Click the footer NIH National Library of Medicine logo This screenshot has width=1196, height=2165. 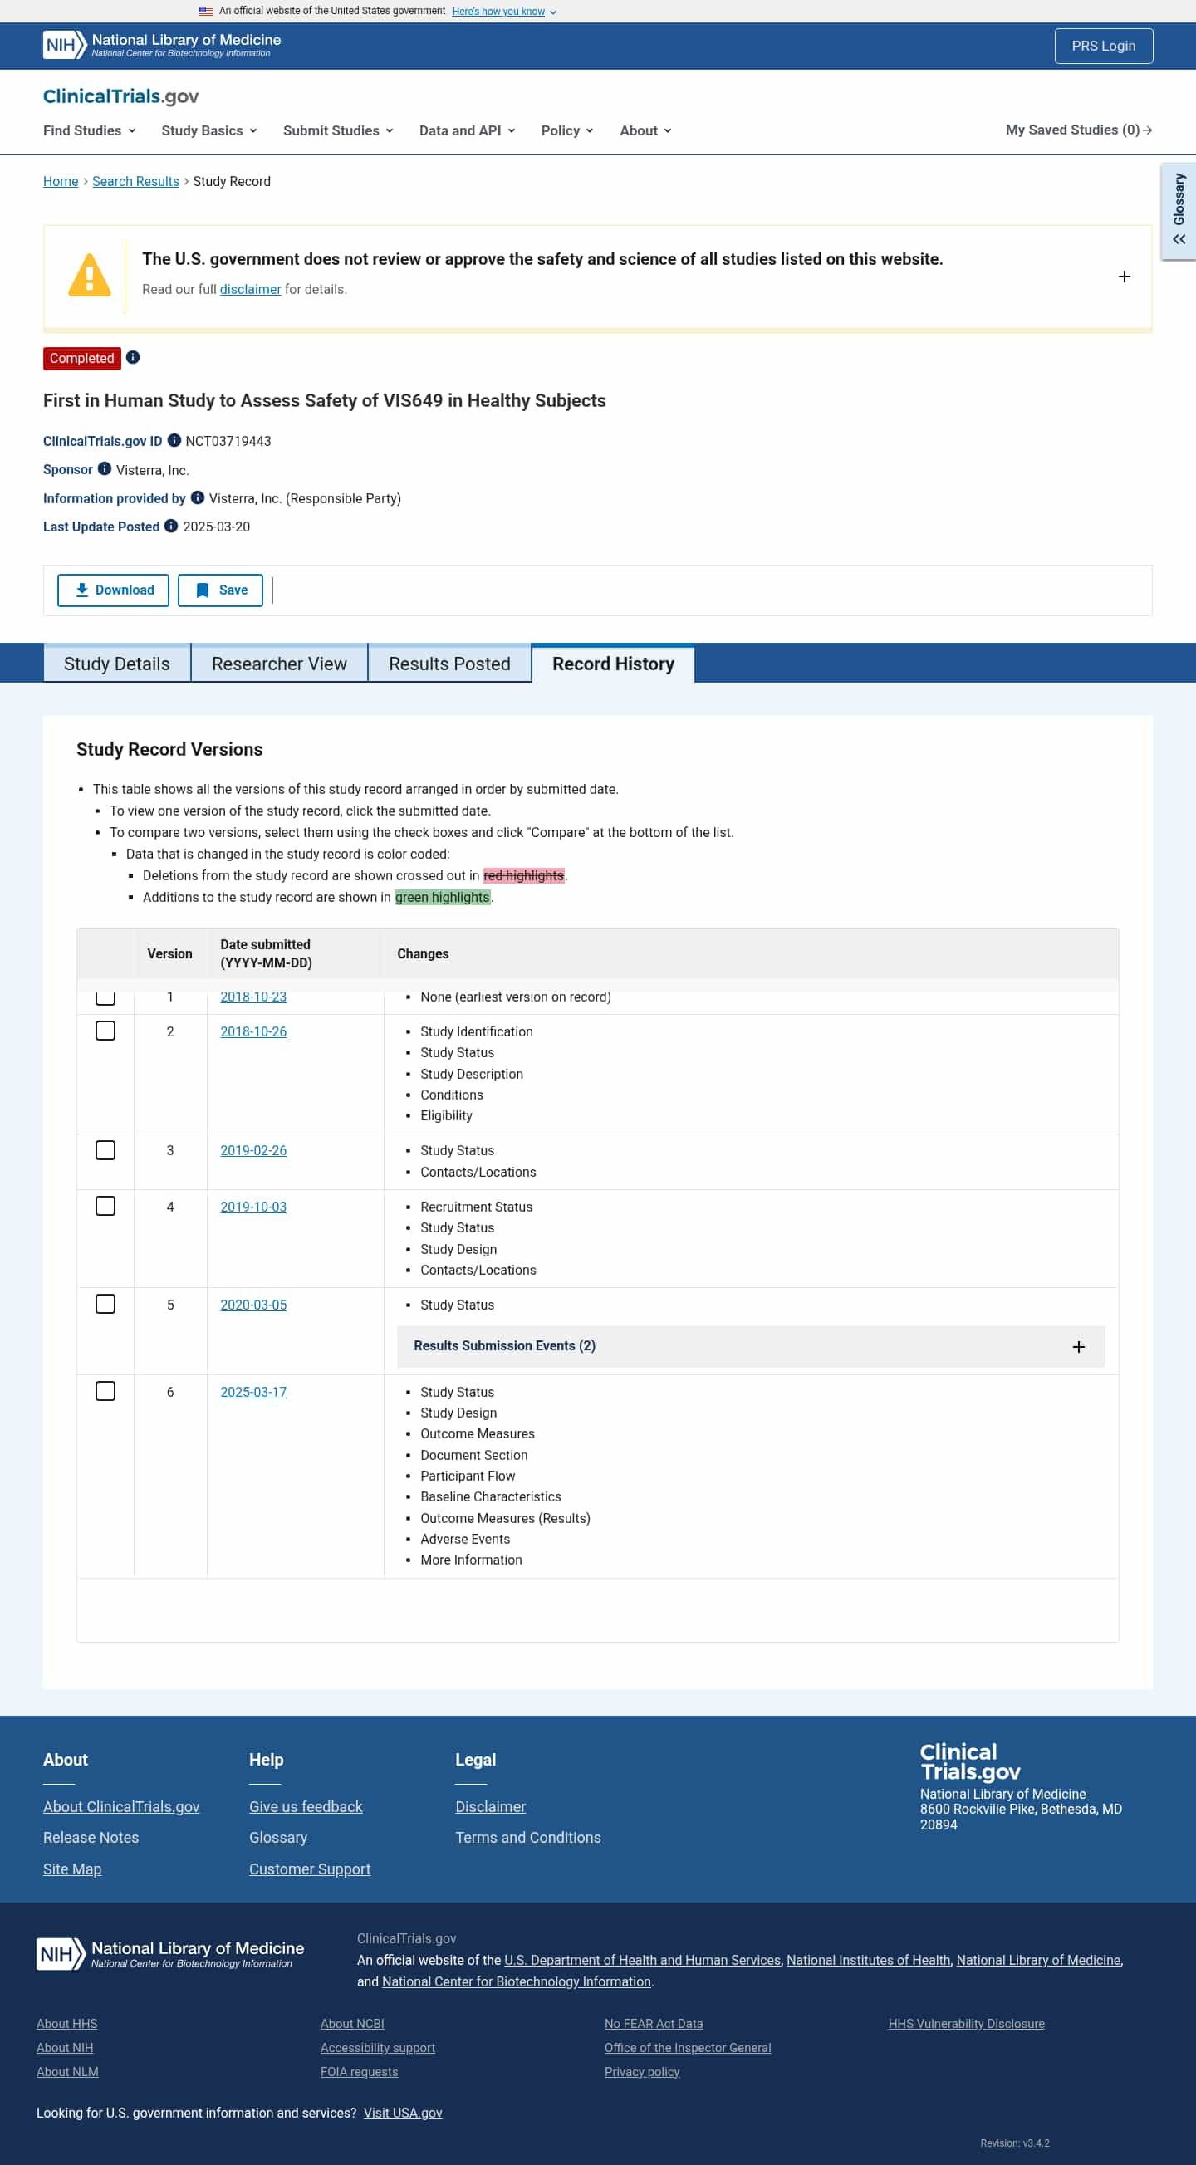coord(169,1953)
